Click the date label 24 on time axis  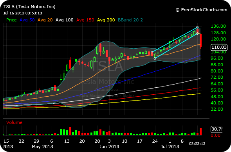coord(155,141)
